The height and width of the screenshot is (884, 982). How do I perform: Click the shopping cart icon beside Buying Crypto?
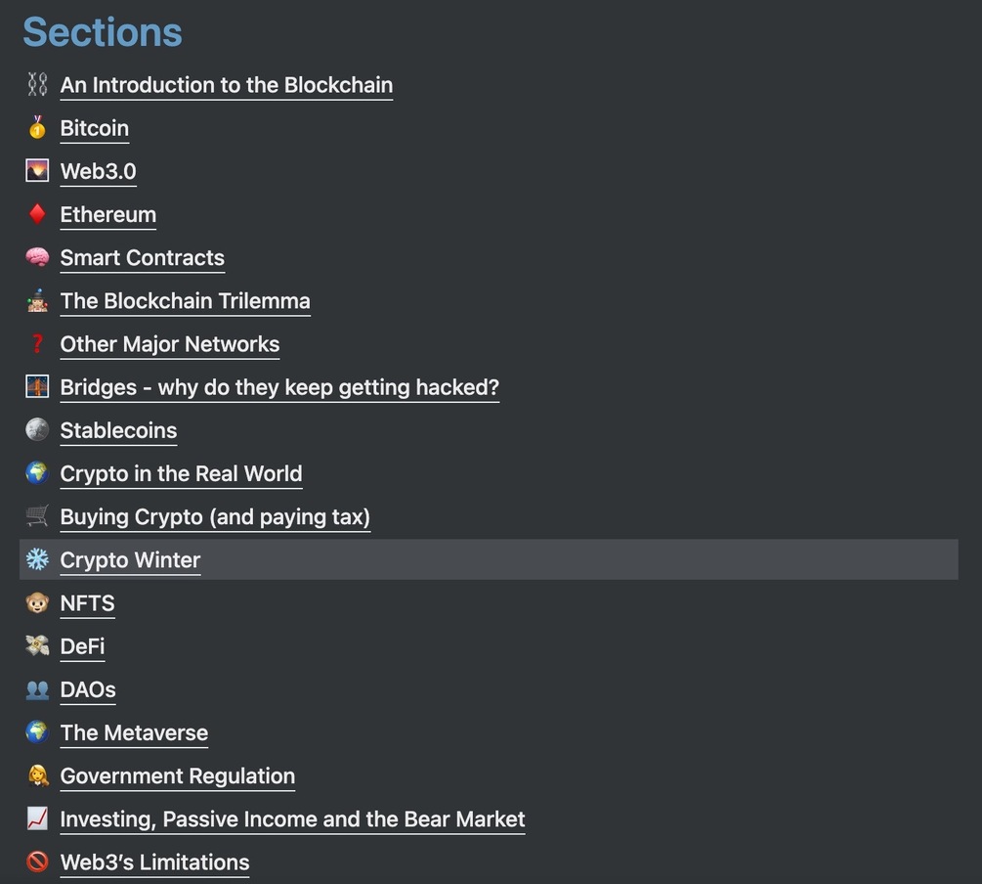point(37,516)
